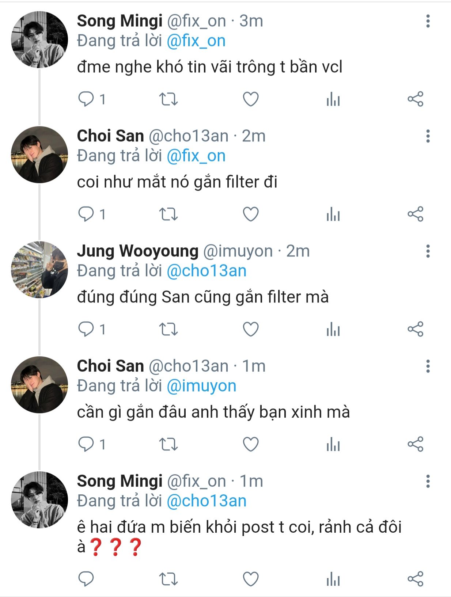Image resolution: width=451 pixels, height=597 pixels.
Task: View analytics on Choi San's 2m tweet
Action: (333, 214)
